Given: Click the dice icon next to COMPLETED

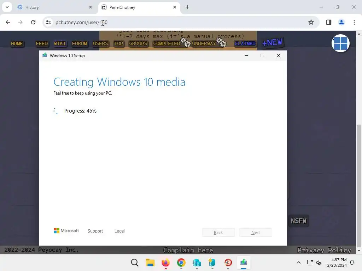Looking at the screenshot, I should point(185,42).
